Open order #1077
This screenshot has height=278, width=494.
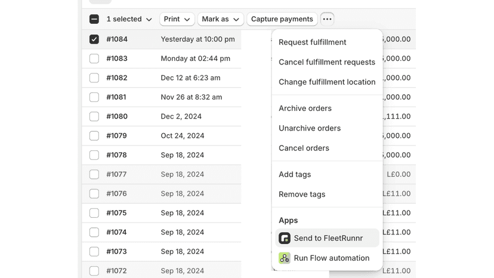click(116, 174)
